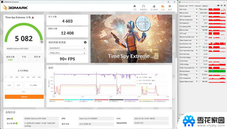Click the GPU-Z app icon in title bar
227x129 pixels.
(x=180, y=2)
